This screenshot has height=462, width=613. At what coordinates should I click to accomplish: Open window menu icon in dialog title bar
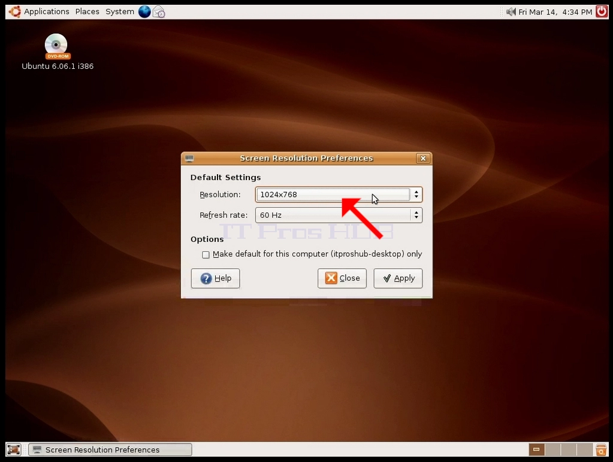pyautogui.click(x=189, y=158)
